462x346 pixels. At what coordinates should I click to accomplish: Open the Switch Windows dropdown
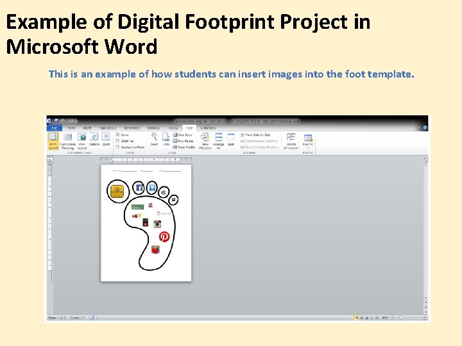291,141
